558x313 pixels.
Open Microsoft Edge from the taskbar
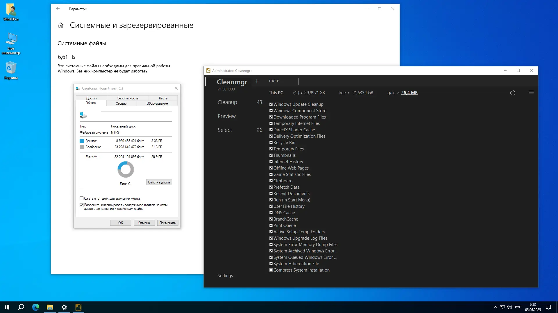36,307
